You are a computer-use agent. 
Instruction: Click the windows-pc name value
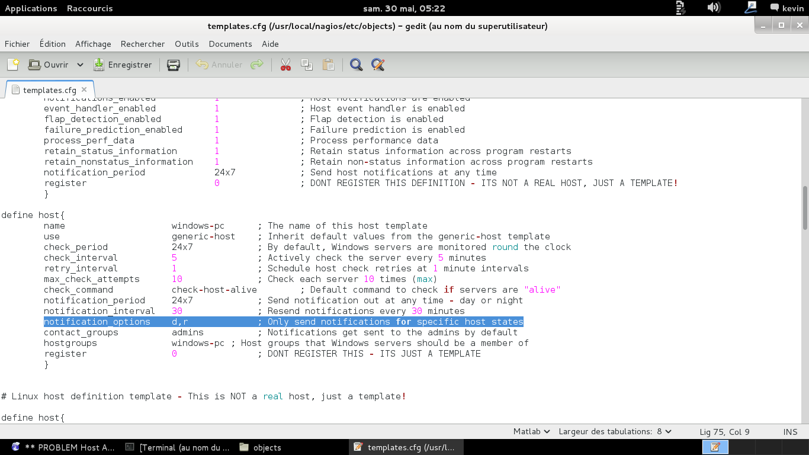(198, 226)
